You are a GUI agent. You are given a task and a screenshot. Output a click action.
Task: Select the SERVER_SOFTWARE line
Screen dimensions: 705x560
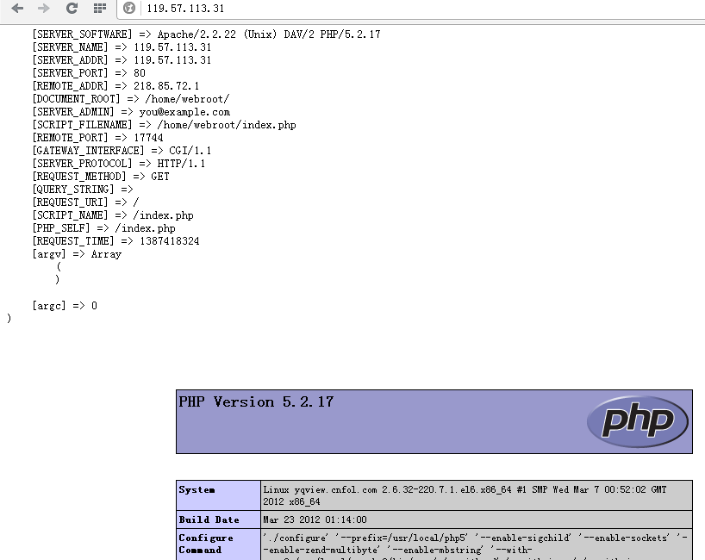click(206, 34)
